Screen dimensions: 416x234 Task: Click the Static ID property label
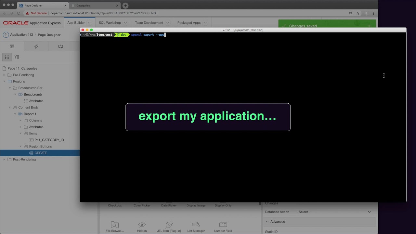[x=271, y=232]
